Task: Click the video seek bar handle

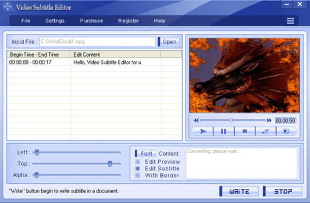Action: click(231, 120)
